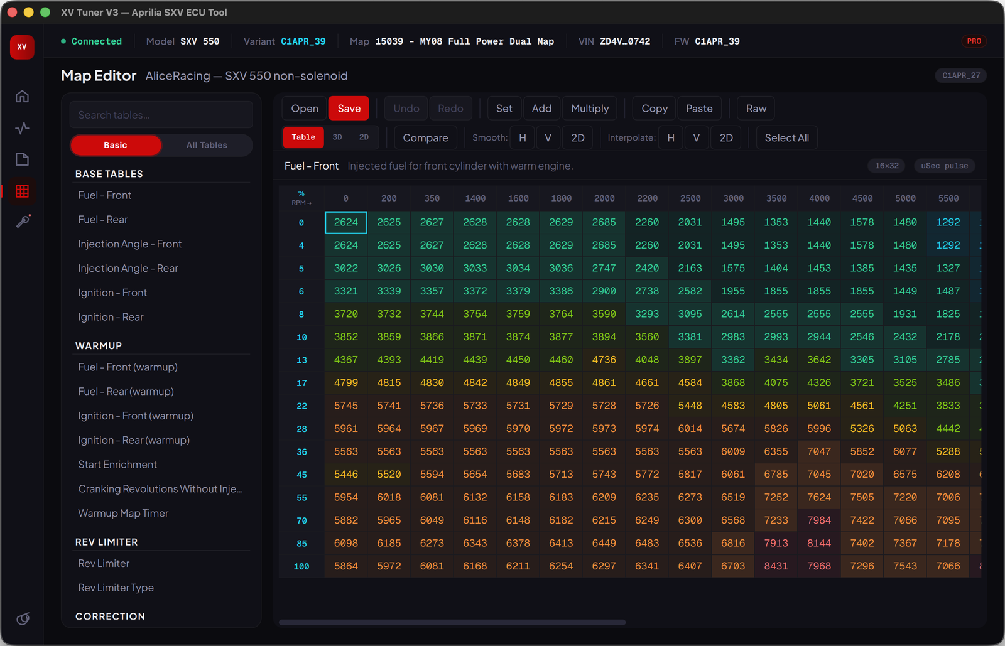The height and width of the screenshot is (646, 1005).
Task: Click the Copy button
Action: [655, 109]
